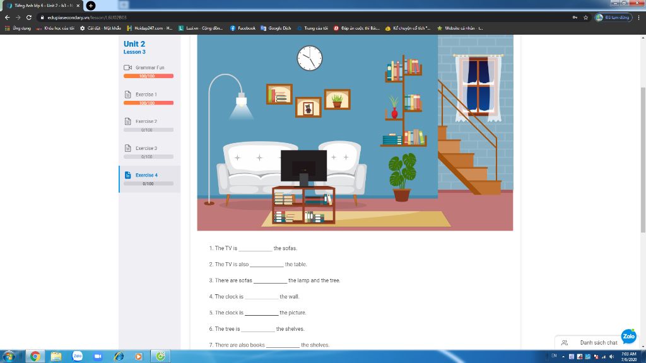
Task: Click the Grammar Fun 100/100 progress bar
Action: 148,76
